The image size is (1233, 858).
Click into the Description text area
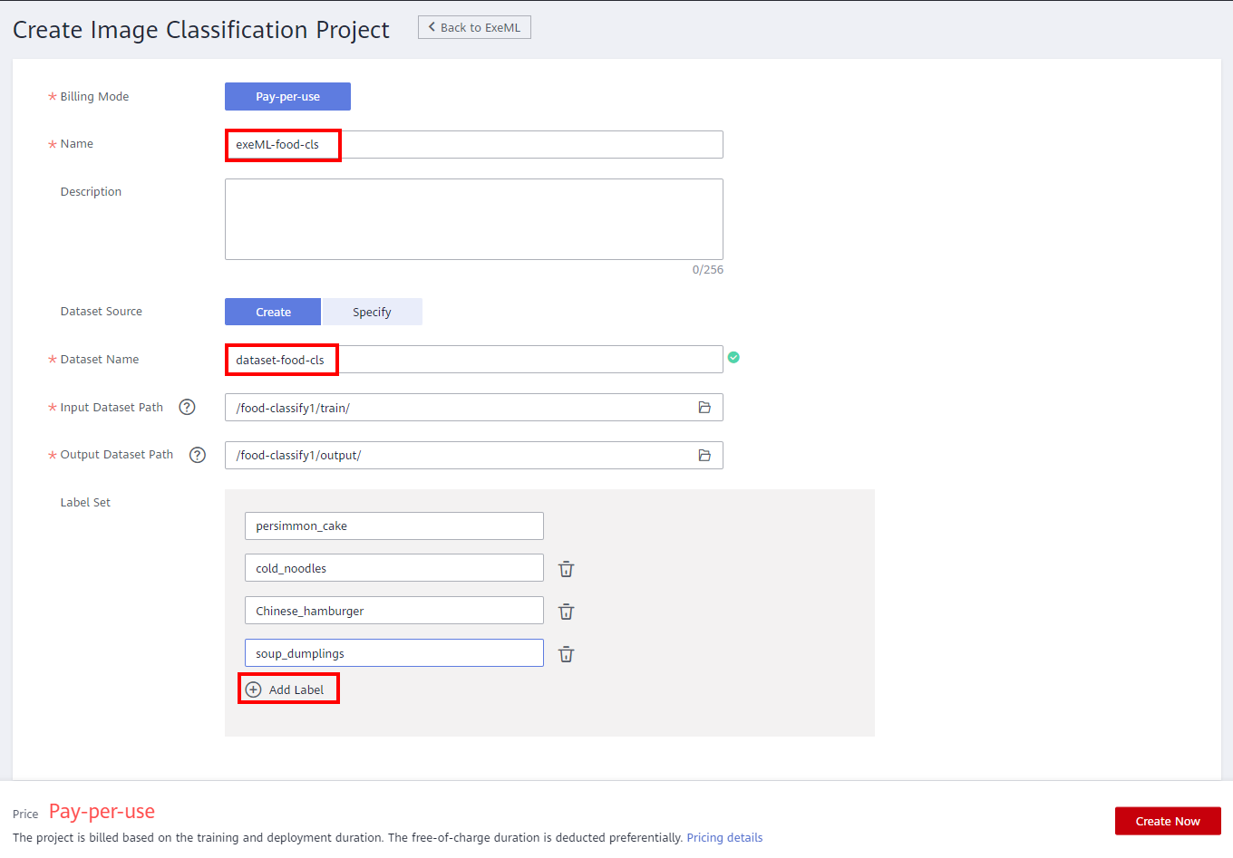tap(473, 219)
